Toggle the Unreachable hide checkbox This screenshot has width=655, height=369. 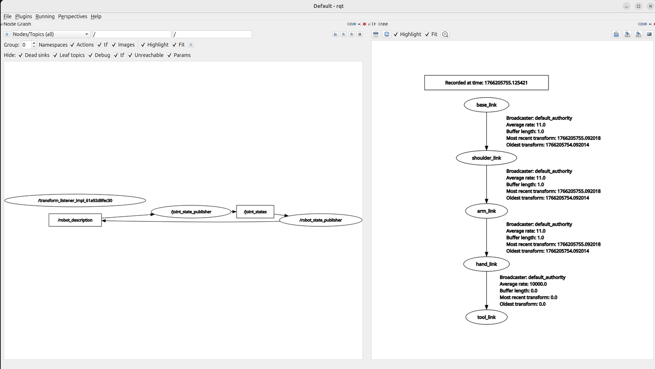(x=130, y=55)
